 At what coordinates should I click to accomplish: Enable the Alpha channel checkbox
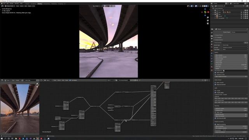215,82
